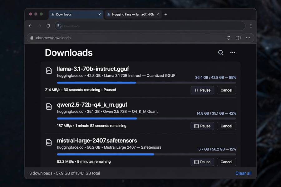
Task: Click 'Mistral Large 2407 — Safetensors' description
Action: (132, 147)
